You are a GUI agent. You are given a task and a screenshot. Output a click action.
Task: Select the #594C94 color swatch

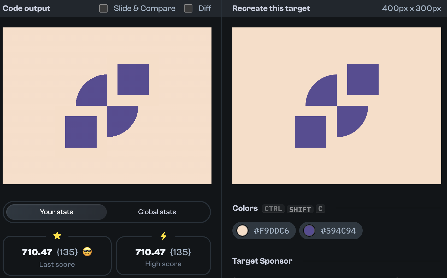(331, 230)
